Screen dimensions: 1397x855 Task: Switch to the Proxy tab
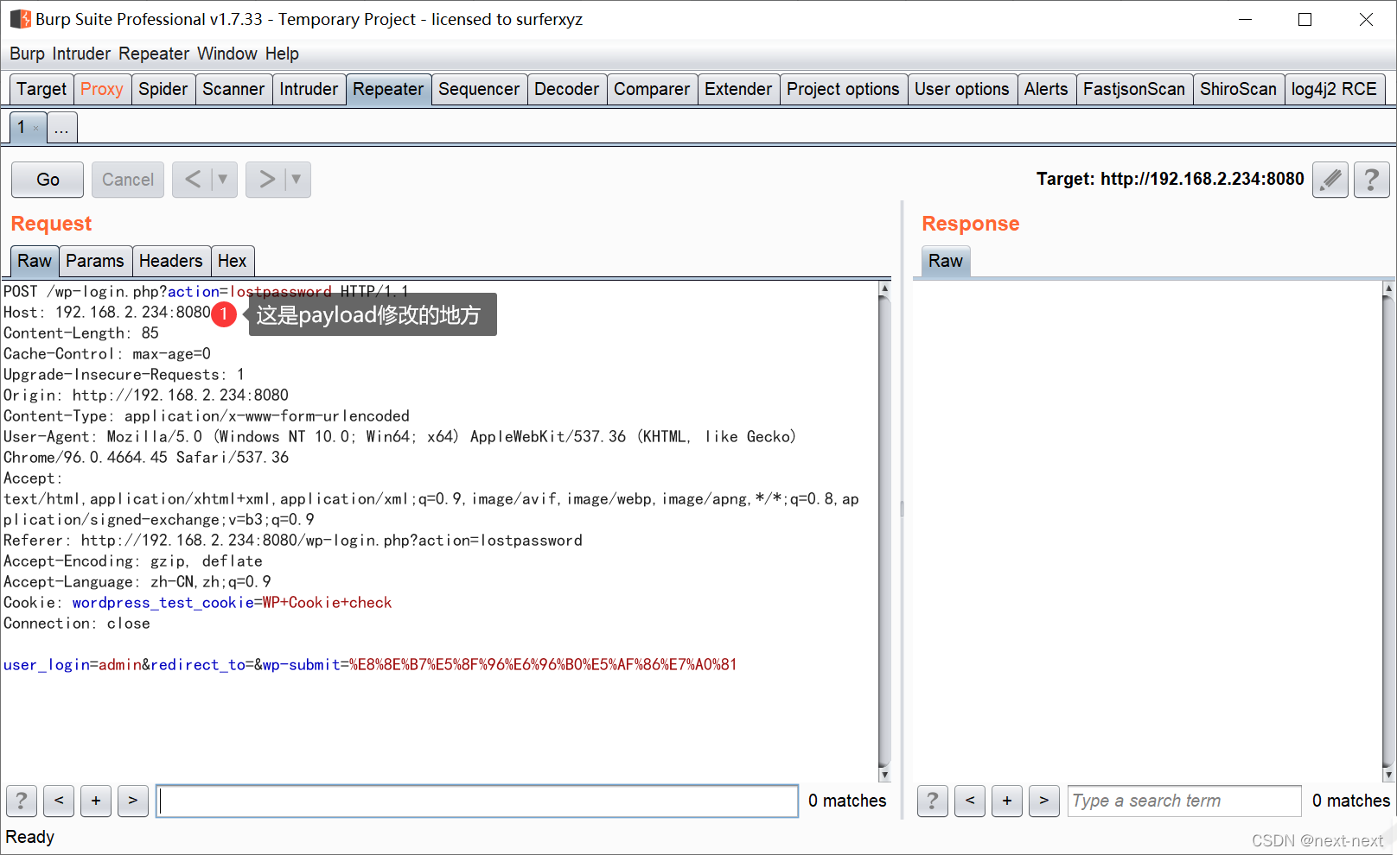[x=102, y=89]
